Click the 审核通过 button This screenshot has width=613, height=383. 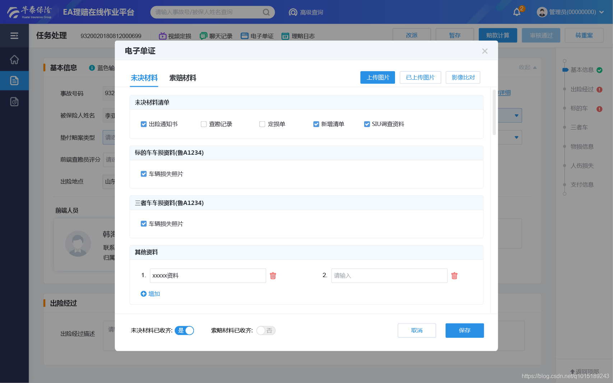(541, 35)
